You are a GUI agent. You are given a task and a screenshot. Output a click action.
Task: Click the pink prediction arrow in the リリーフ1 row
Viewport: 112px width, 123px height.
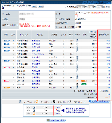coord(7,81)
